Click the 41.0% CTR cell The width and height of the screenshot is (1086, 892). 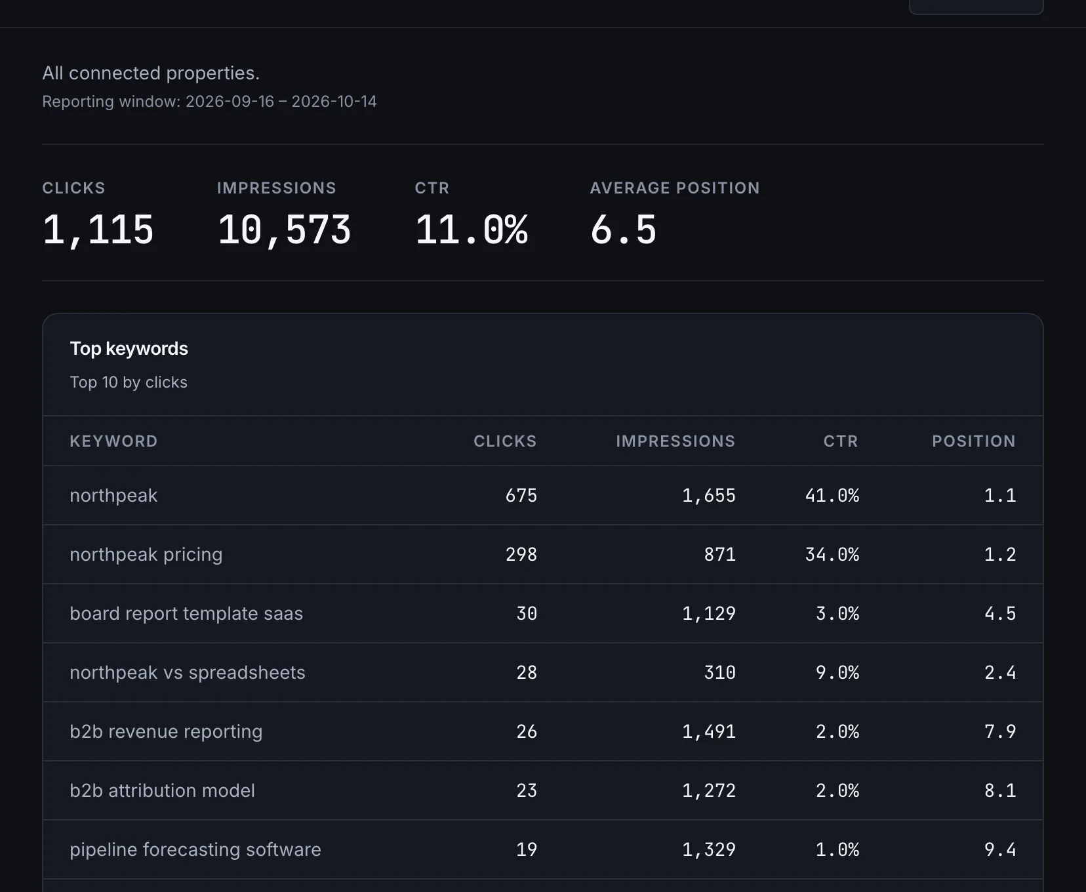[832, 495]
